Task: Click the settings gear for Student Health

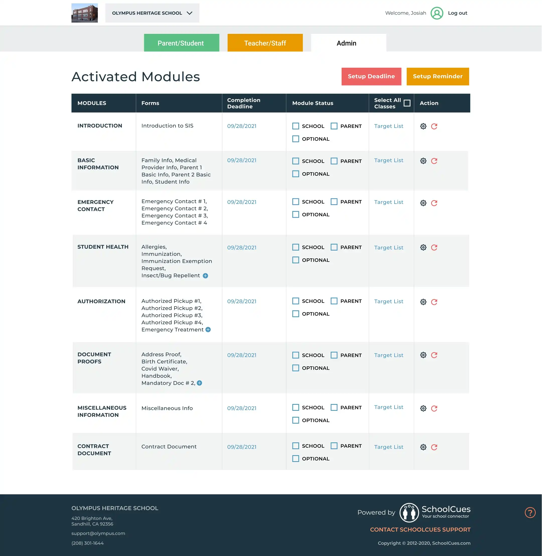Action: pyautogui.click(x=423, y=247)
